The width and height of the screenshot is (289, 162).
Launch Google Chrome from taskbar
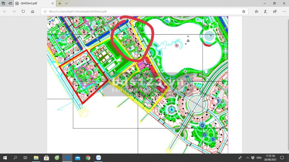88,158
